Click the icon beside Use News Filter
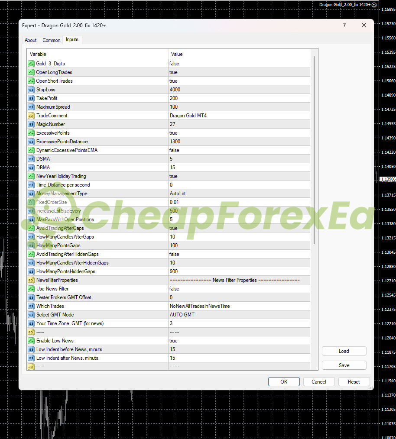This screenshot has height=439, width=396. coord(31,289)
